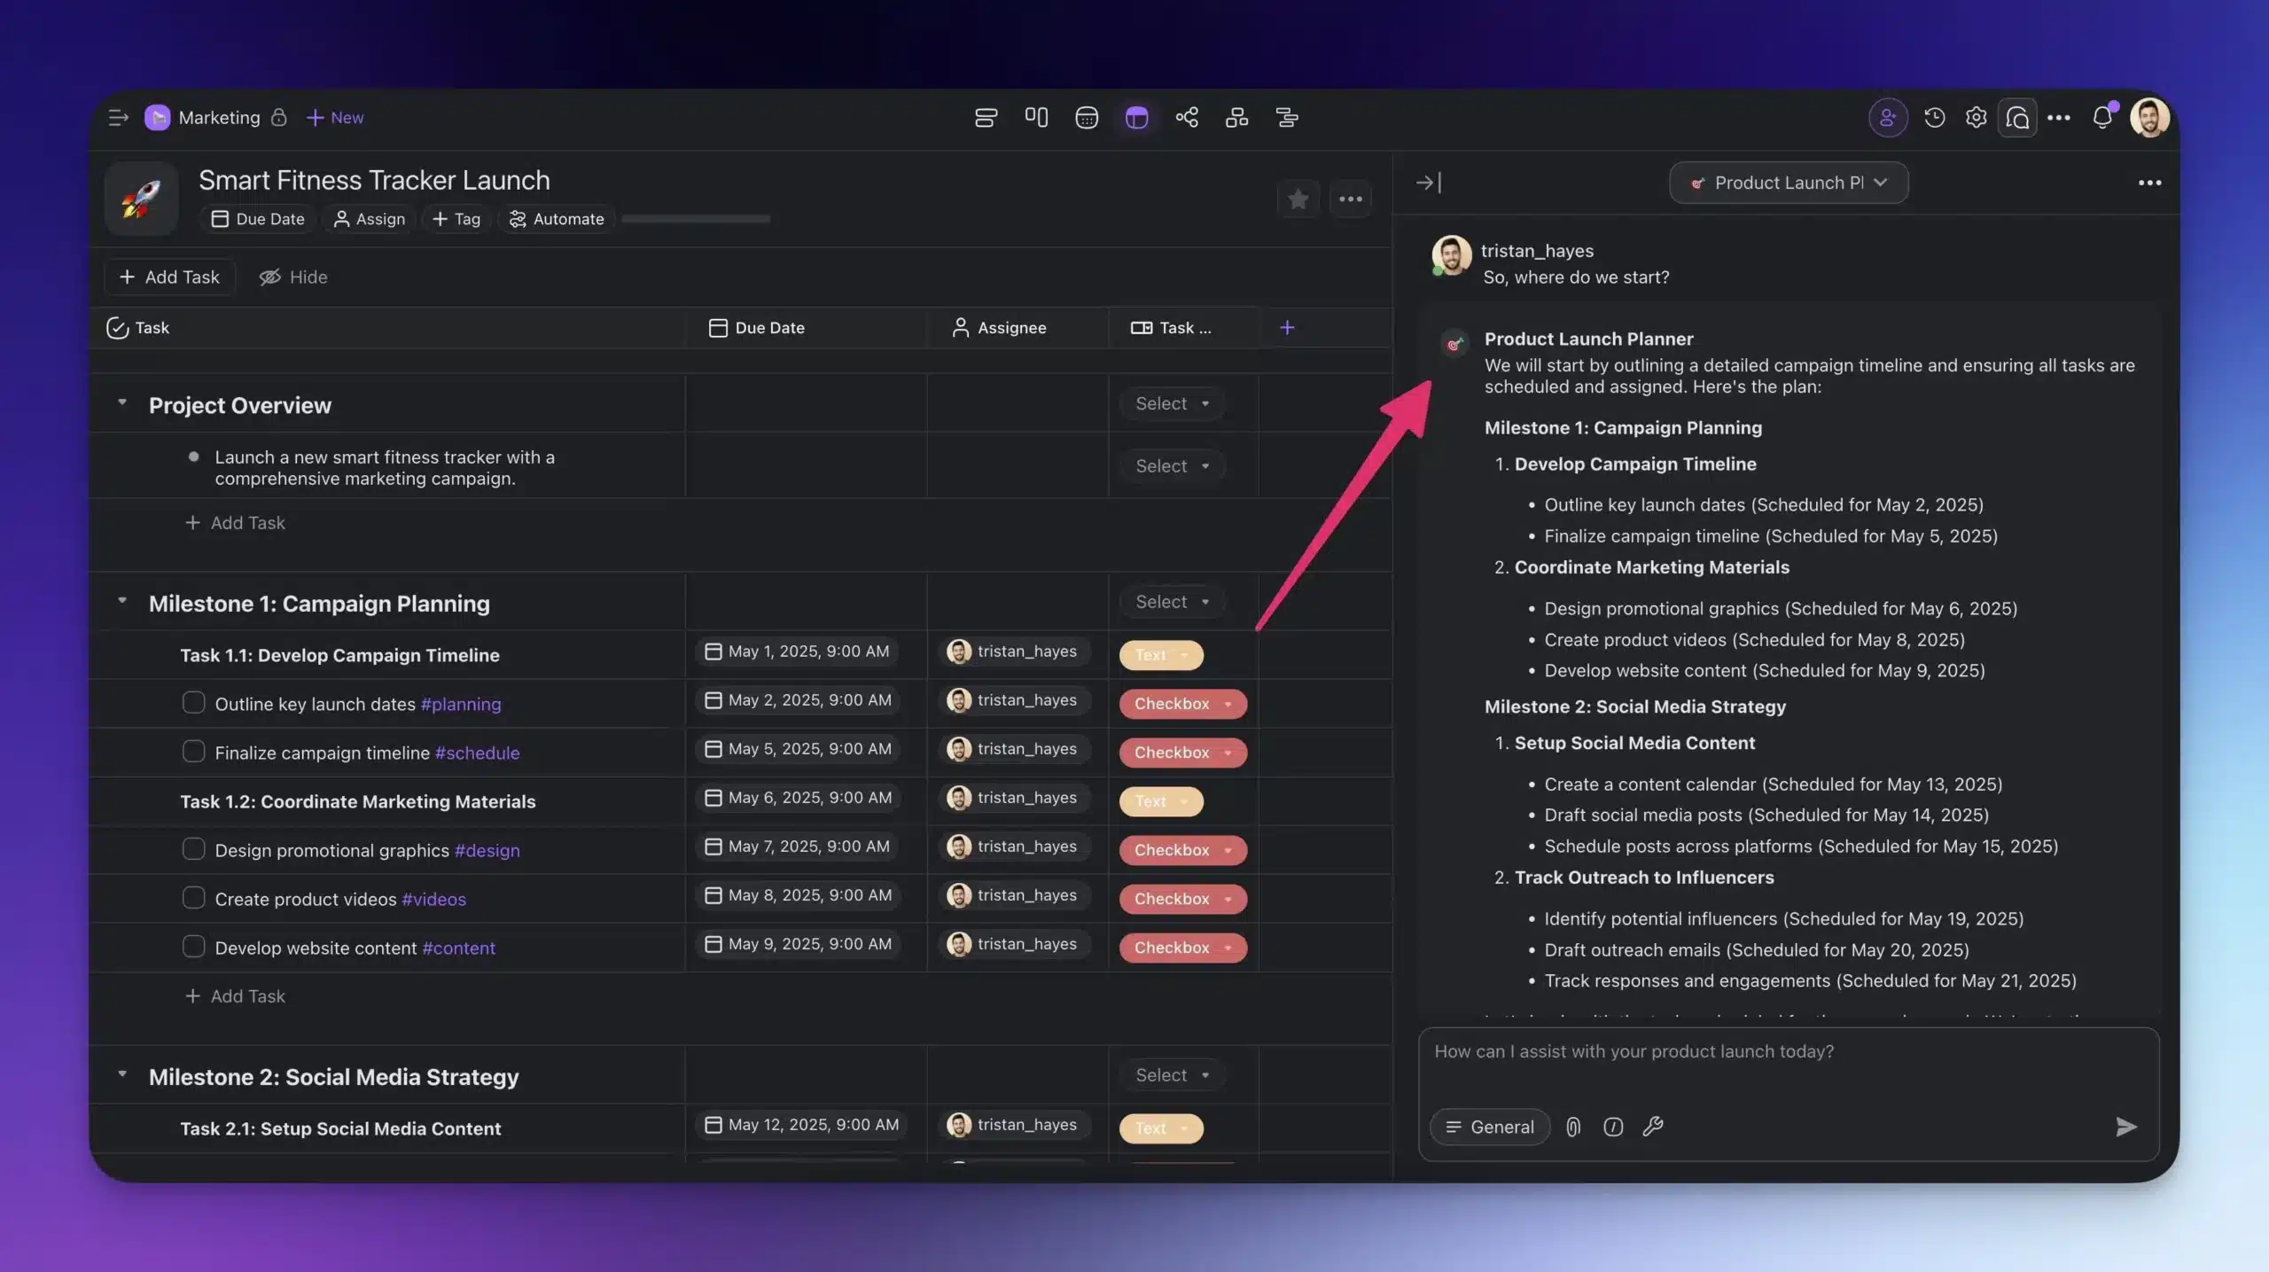Image resolution: width=2269 pixels, height=1272 pixels.
Task: Open chat tools with the wrench icon
Action: pyautogui.click(x=1652, y=1127)
